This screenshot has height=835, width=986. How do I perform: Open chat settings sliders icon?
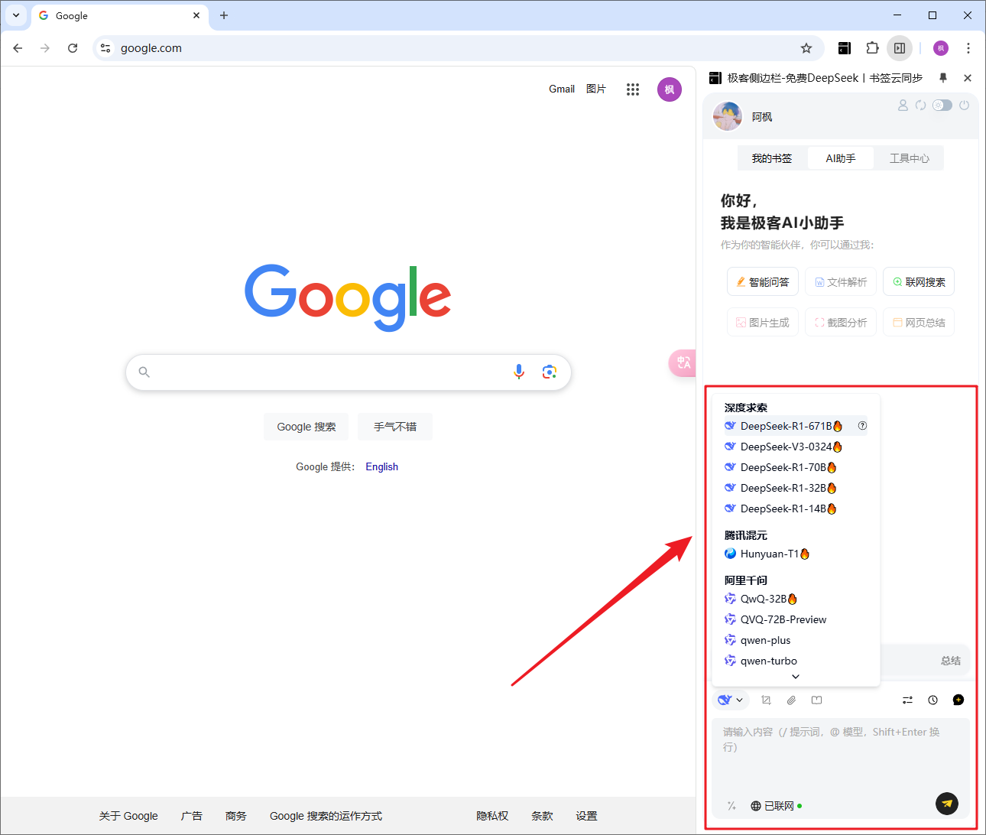click(907, 700)
